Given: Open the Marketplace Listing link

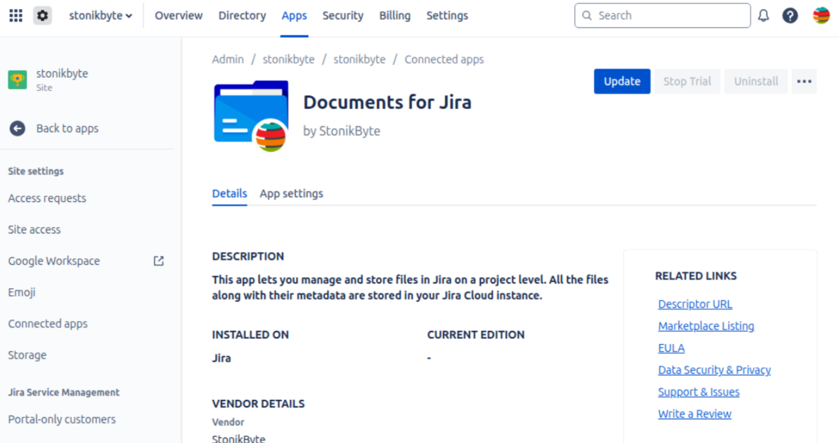Looking at the screenshot, I should tap(706, 326).
